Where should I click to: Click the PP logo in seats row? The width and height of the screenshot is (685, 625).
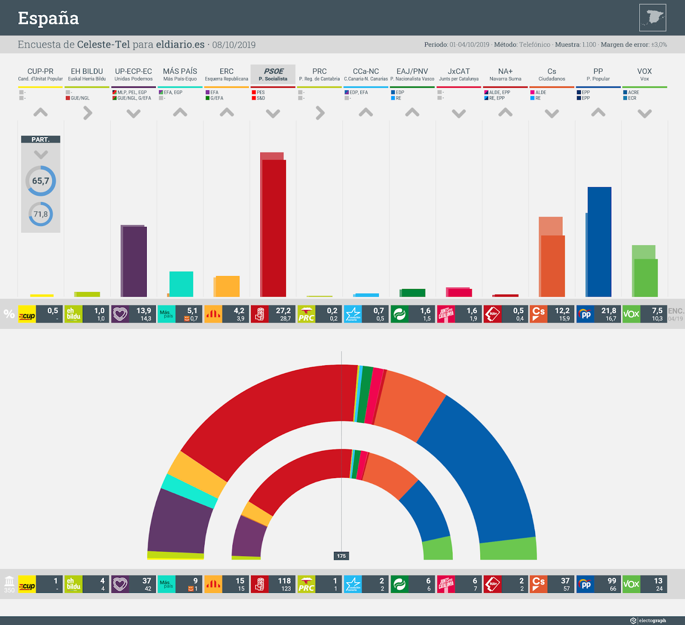[x=585, y=584]
